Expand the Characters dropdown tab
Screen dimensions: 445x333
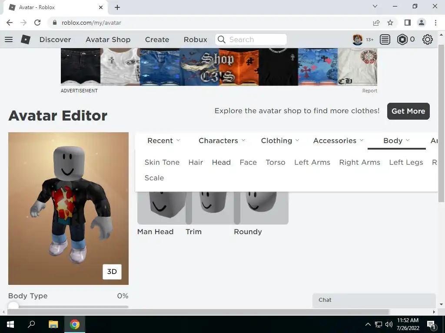222,141
